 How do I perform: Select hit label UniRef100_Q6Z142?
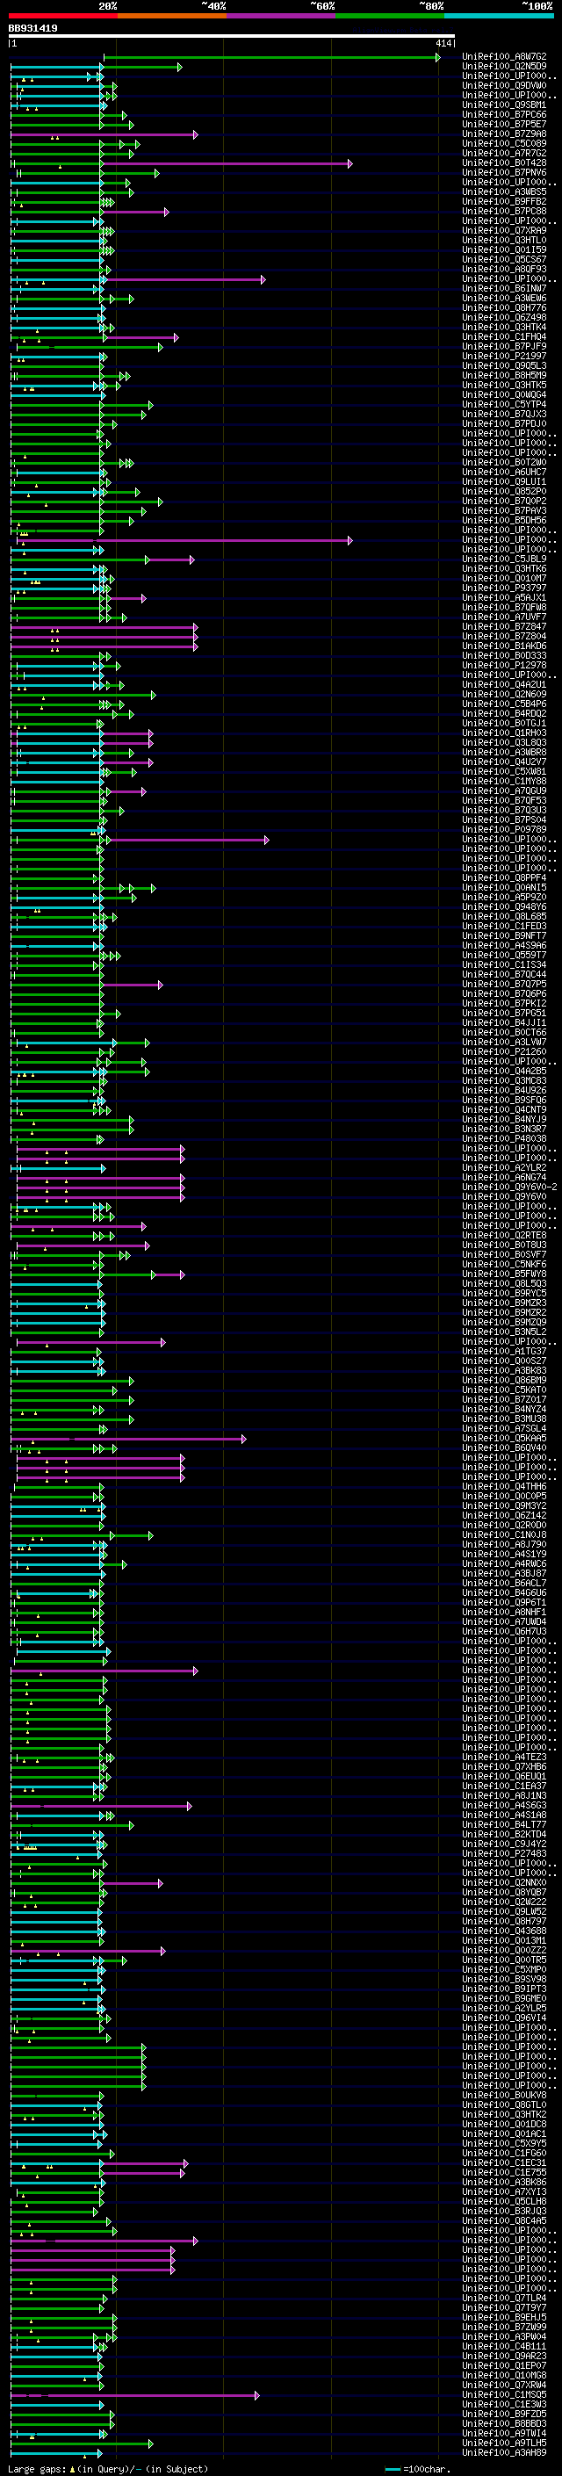(x=504, y=1515)
